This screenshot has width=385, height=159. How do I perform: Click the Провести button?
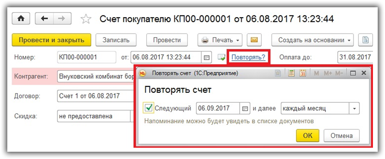pyautogui.click(x=167, y=40)
